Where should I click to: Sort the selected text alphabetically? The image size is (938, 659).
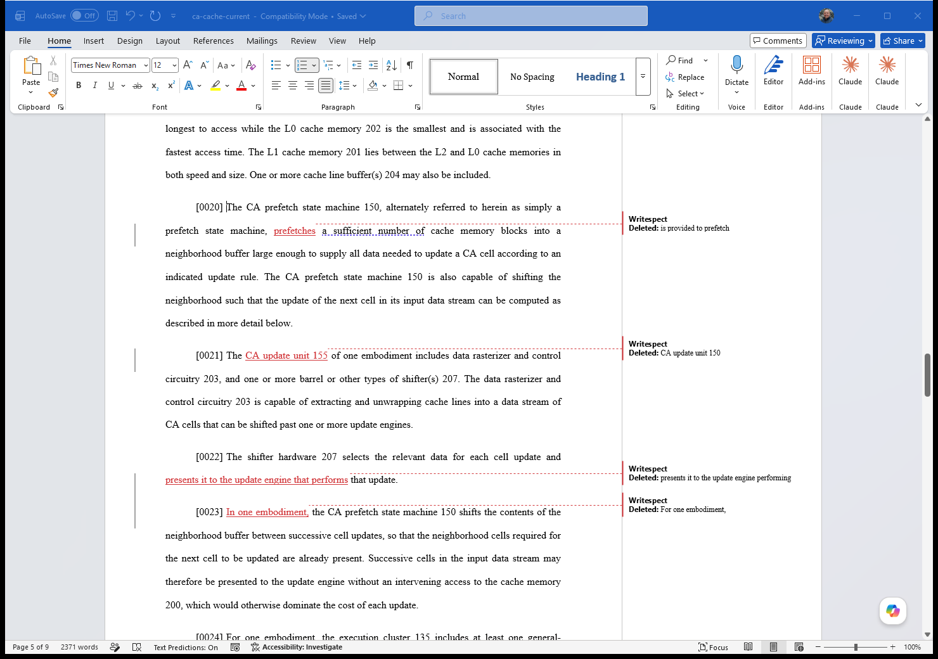[x=392, y=65]
